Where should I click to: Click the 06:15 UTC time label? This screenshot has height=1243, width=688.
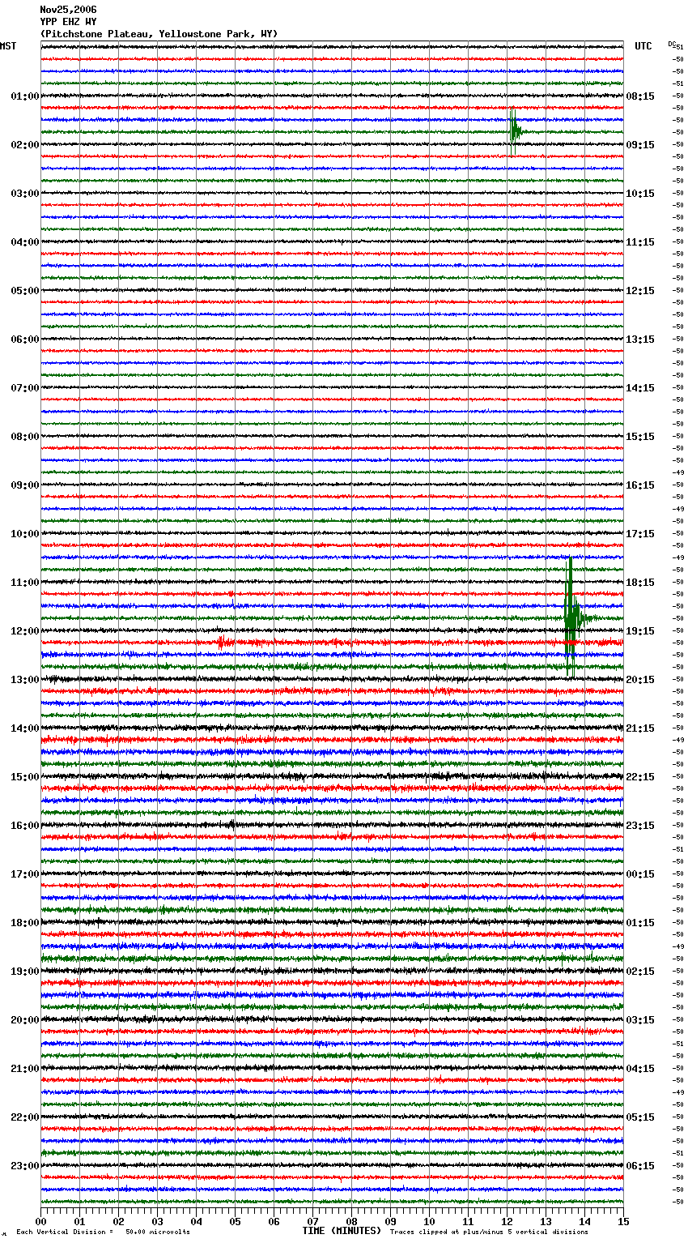[x=640, y=1166]
